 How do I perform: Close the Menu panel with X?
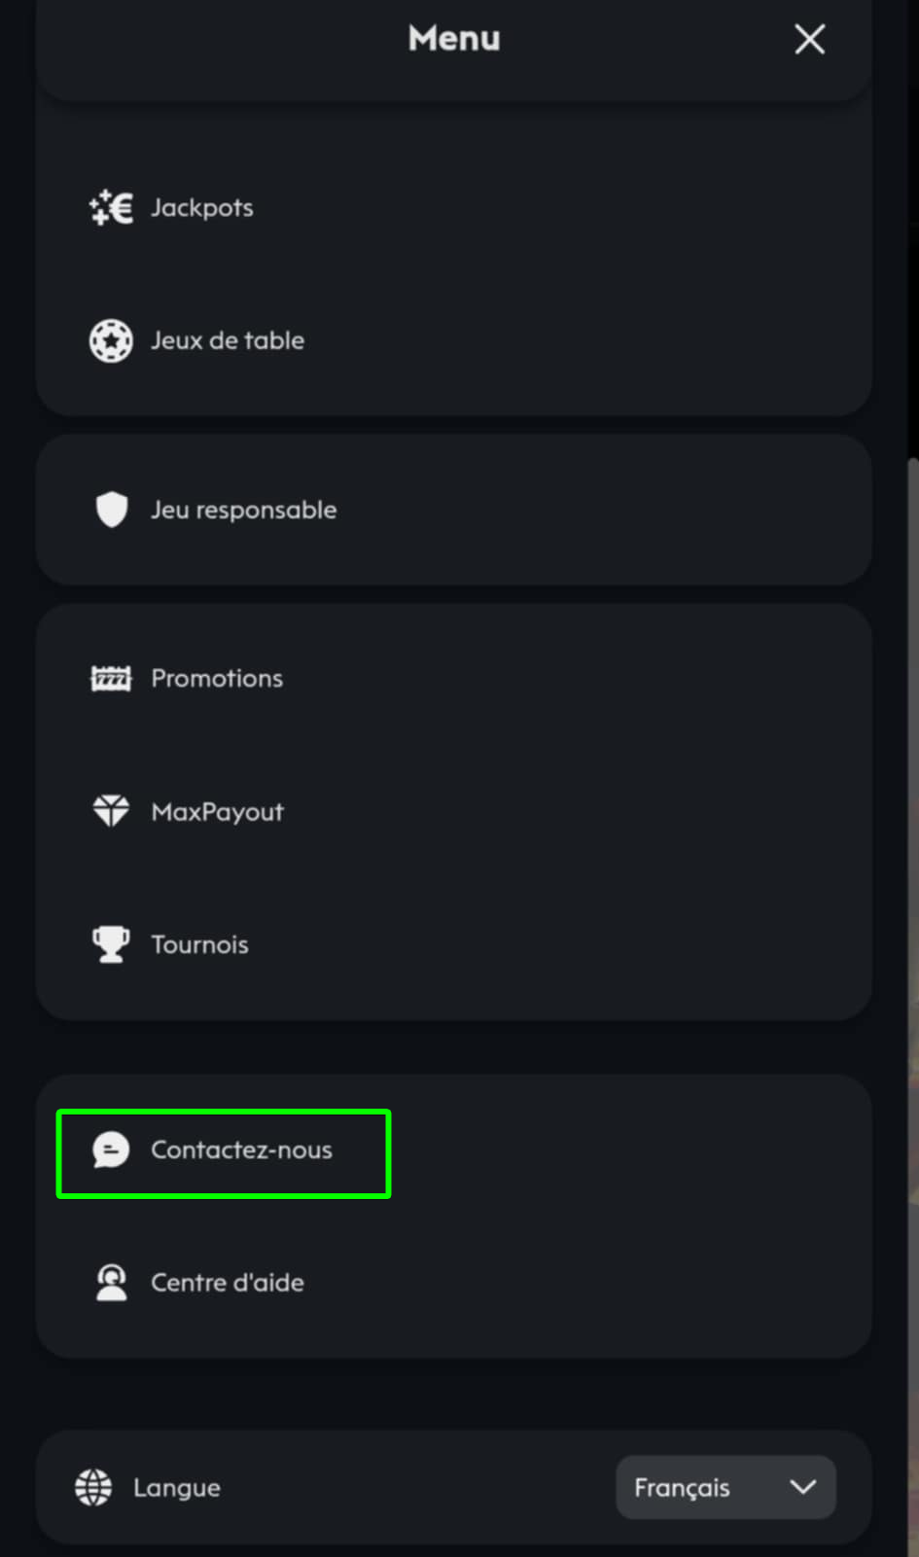(x=809, y=40)
